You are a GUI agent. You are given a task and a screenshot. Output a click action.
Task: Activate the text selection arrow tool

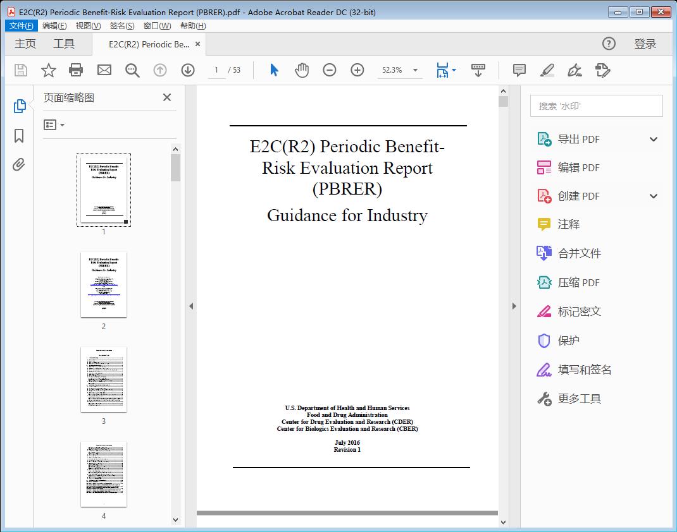coord(274,70)
